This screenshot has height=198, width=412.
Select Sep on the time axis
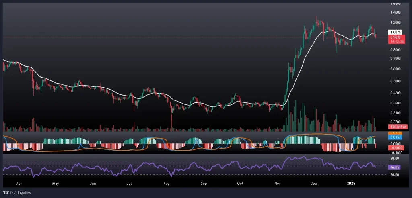[204, 183]
